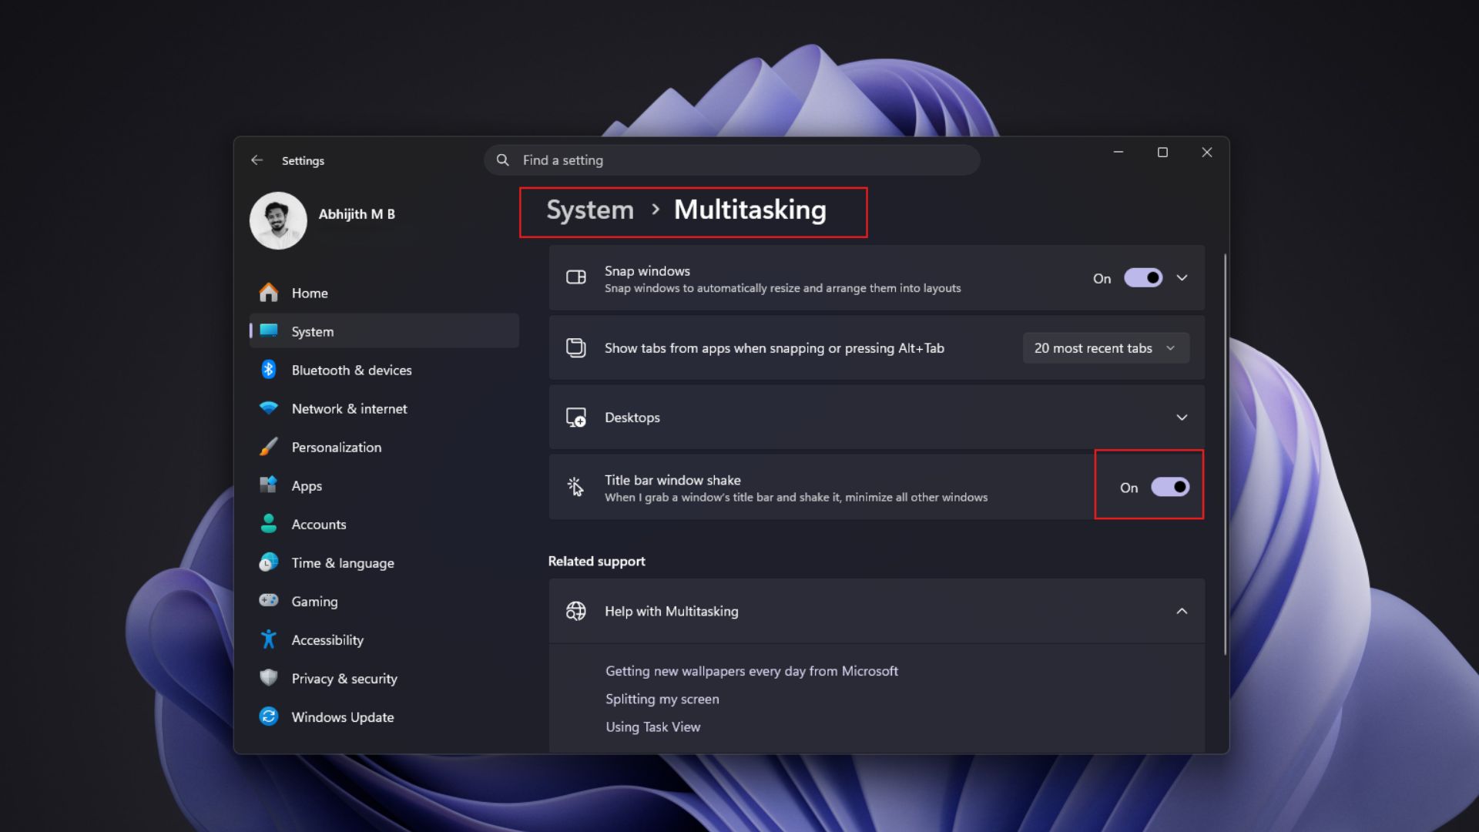Open the 20 most recent tabs dropdown

tap(1106, 348)
